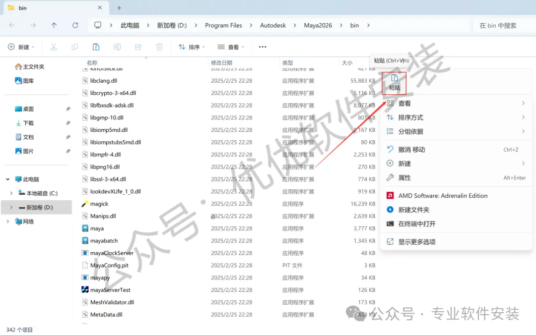Click the Cut scissors icon in toolbar
The height and width of the screenshot is (335, 536).
pos(54,47)
